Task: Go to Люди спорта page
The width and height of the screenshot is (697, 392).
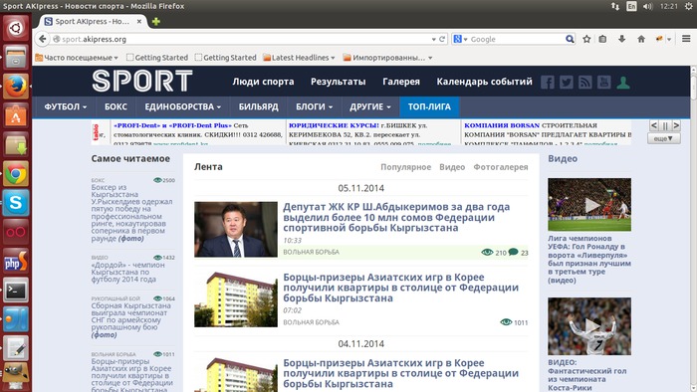Action: [x=263, y=82]
